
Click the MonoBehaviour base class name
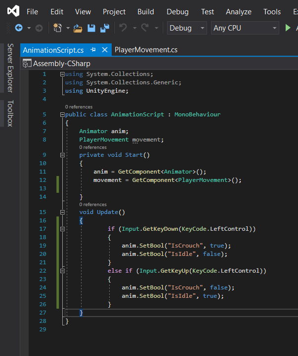198,114
